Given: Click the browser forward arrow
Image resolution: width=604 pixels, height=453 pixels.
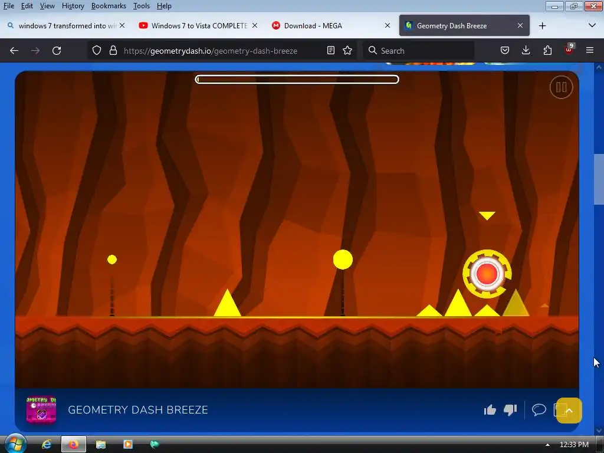Looking at the screenshot, I should click(35, 51).
